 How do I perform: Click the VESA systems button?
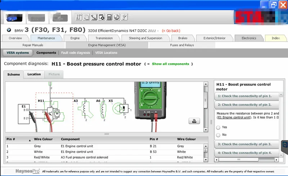(x=18, y=53)
